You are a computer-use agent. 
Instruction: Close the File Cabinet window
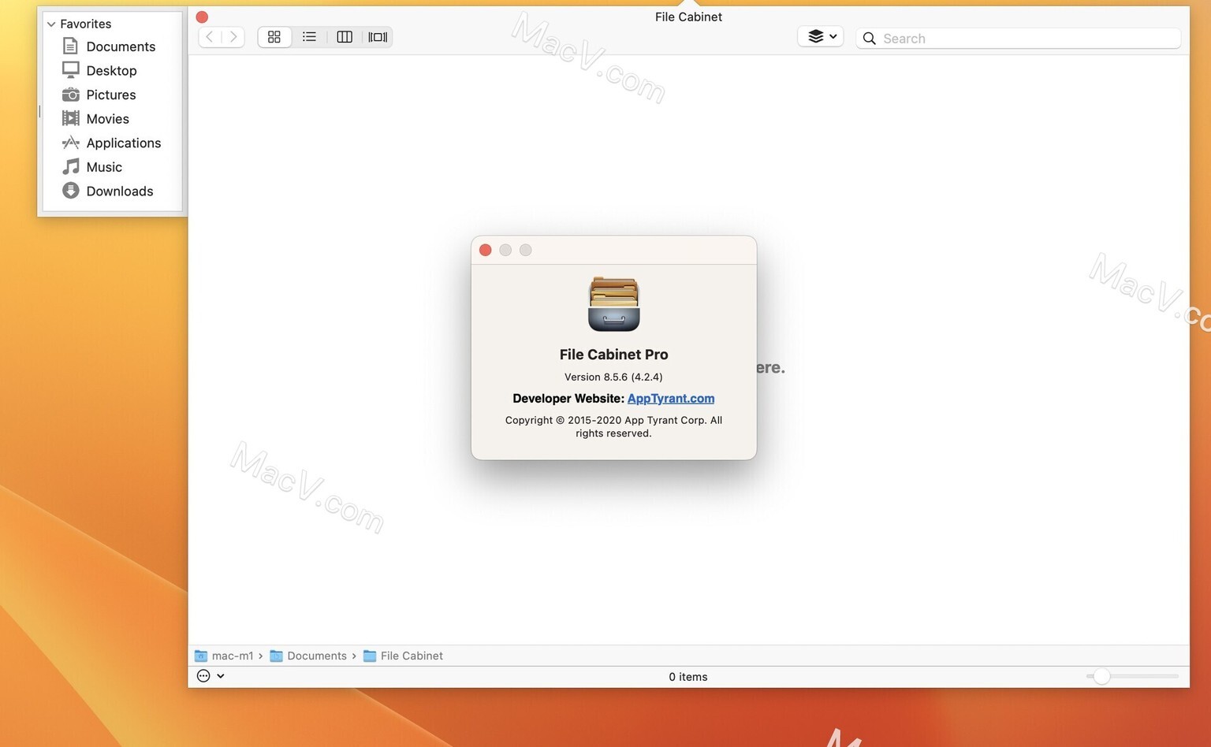202,17
